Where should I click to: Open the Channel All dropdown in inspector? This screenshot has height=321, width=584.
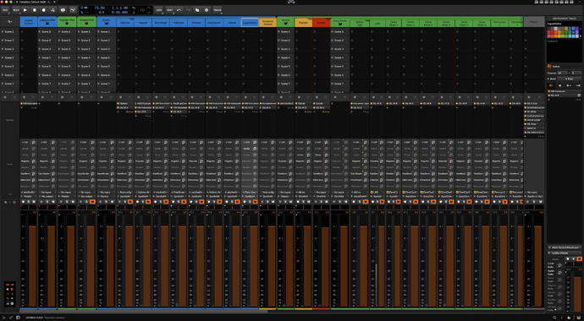[562, 73]
